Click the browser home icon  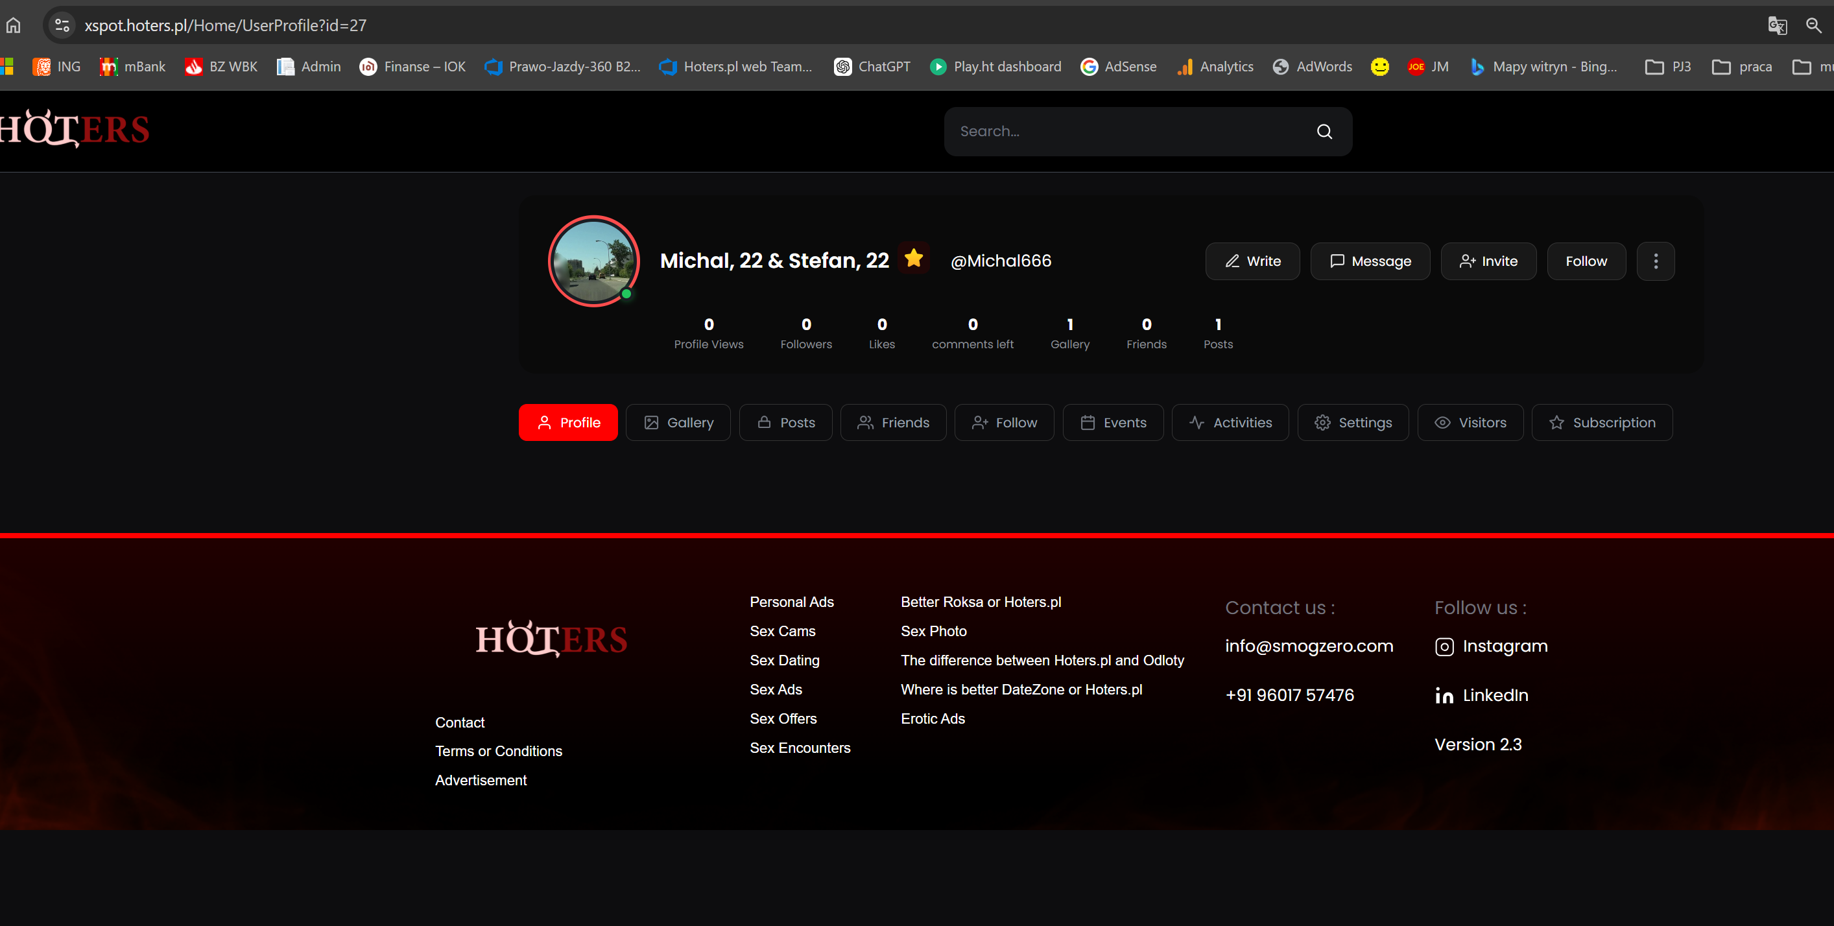click(x=14, y=26)
